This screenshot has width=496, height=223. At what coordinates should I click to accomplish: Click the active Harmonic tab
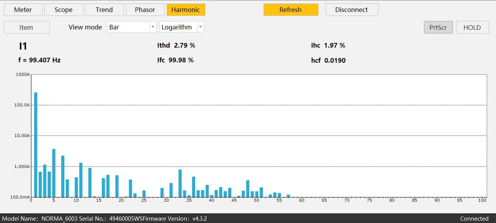[186, 10]
